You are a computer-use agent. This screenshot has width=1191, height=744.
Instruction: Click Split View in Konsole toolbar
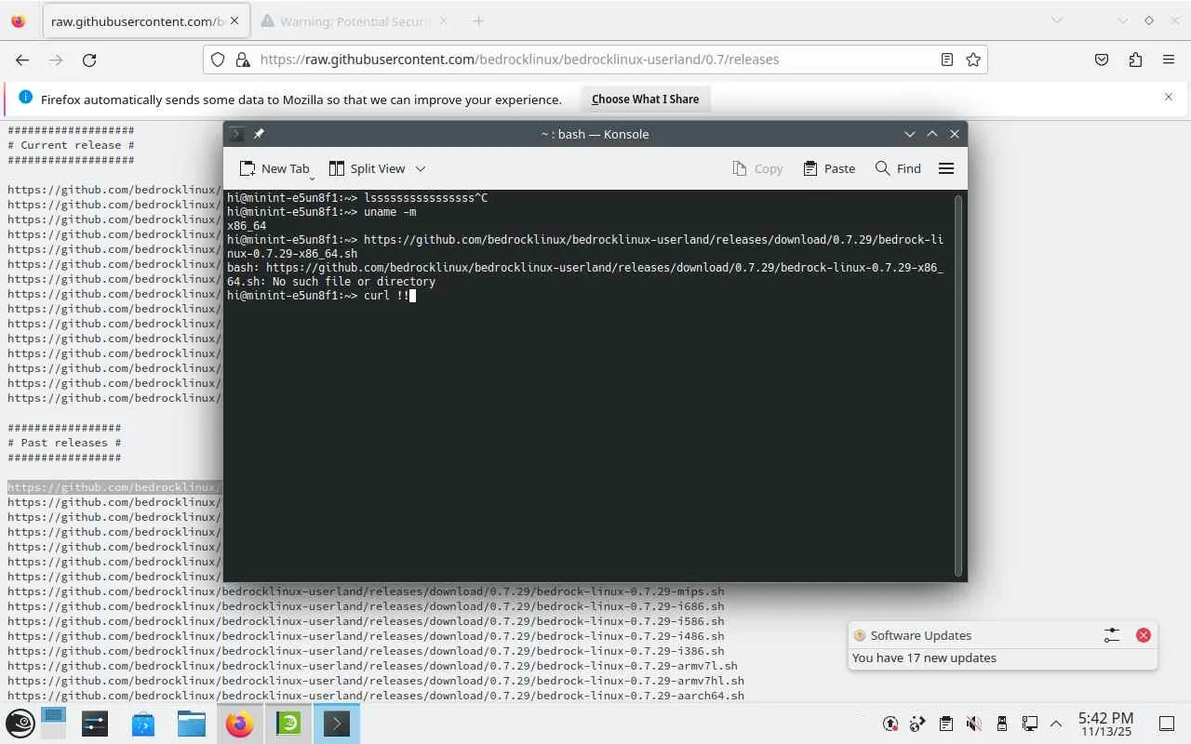pos(367,168)
